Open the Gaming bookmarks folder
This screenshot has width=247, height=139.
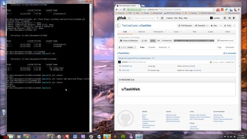tap(192, 13)
